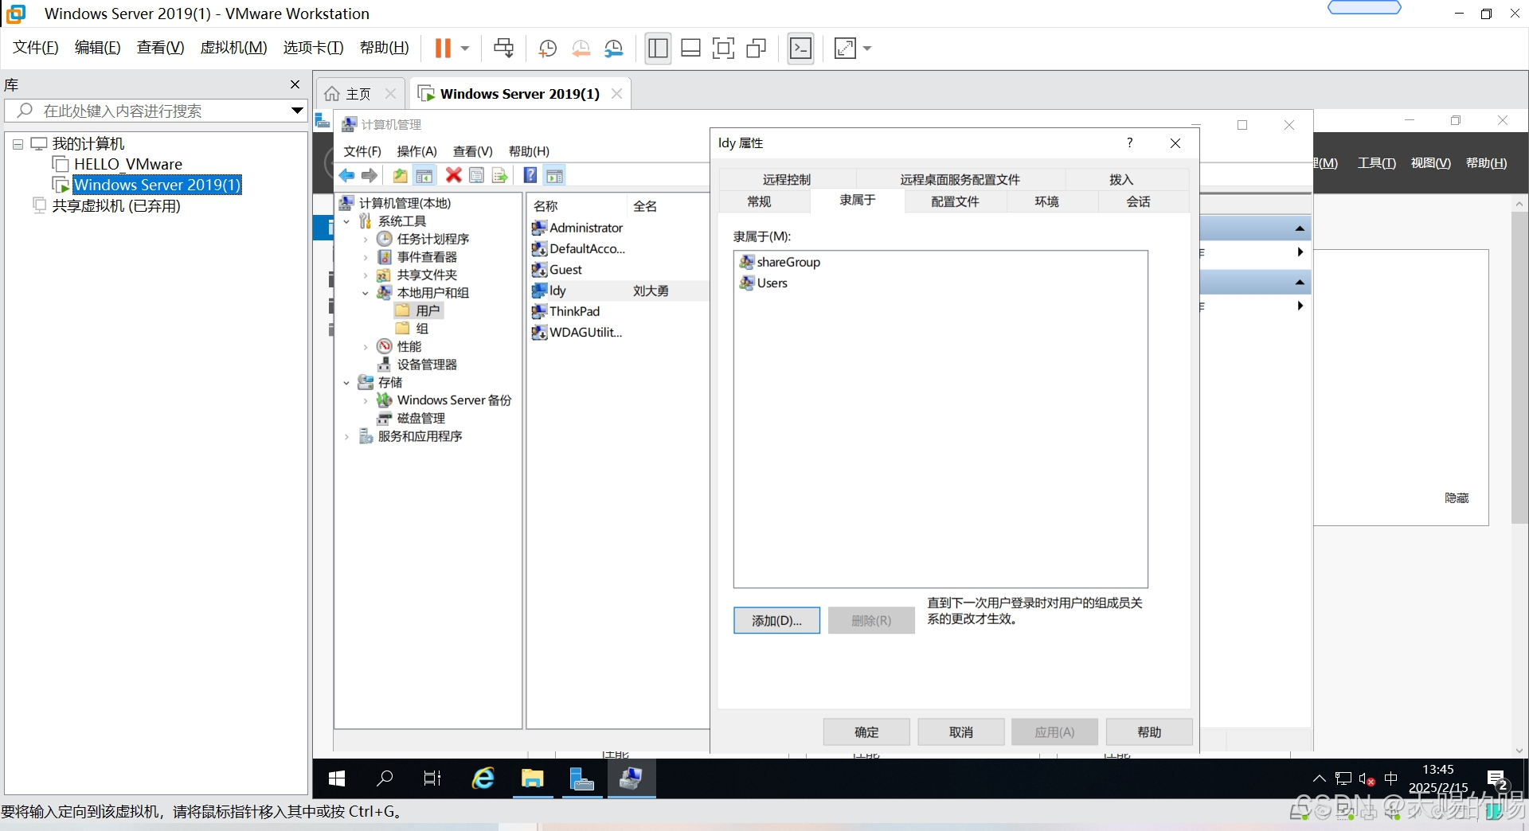This screenshot has width=1529, height=831.
Task: Collapse the 系统工具 tree node
Action: point(346,222)
